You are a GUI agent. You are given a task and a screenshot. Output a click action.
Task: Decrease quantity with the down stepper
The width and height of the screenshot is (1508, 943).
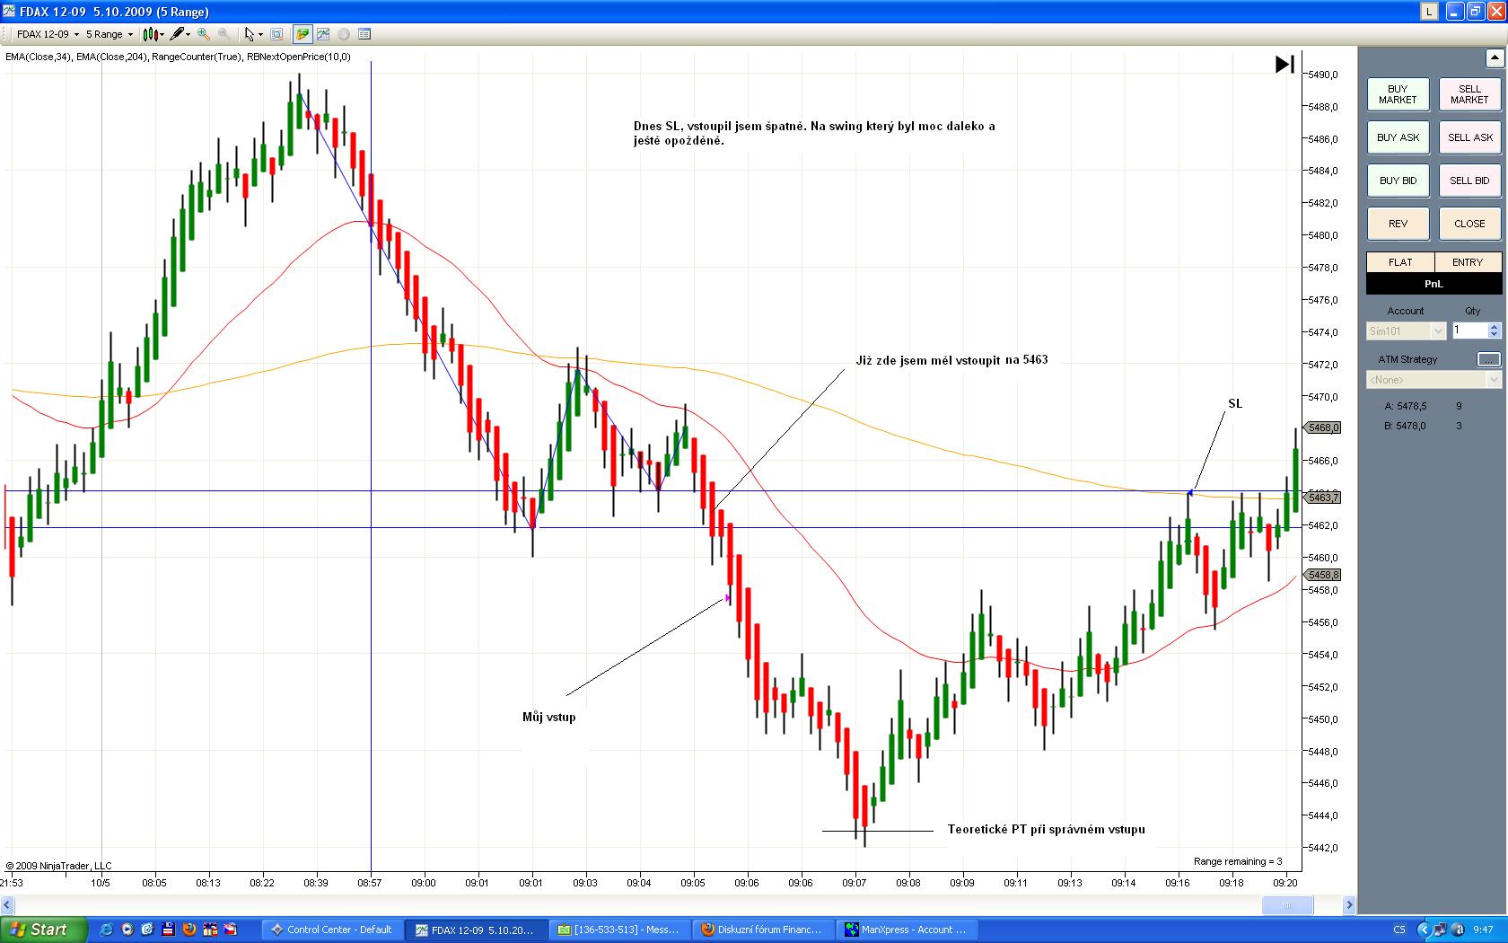pos(1495,335)
